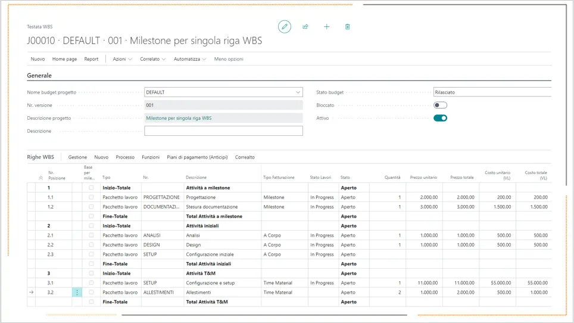Screen dimensions: 574x323
Task: Open the Milestone per singola riga WBS link
Action: (179, 118)
